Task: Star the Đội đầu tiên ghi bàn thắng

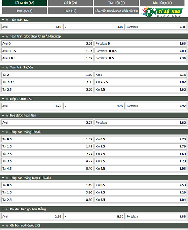Action: pyautogui.click(x=7, y=209)
